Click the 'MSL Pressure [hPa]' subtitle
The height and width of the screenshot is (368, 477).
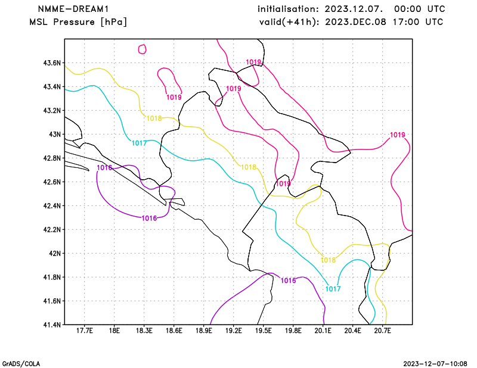point(78,22)
